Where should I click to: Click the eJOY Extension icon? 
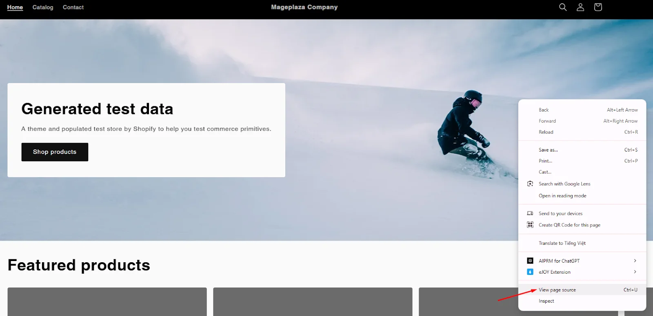click(530, 272)
